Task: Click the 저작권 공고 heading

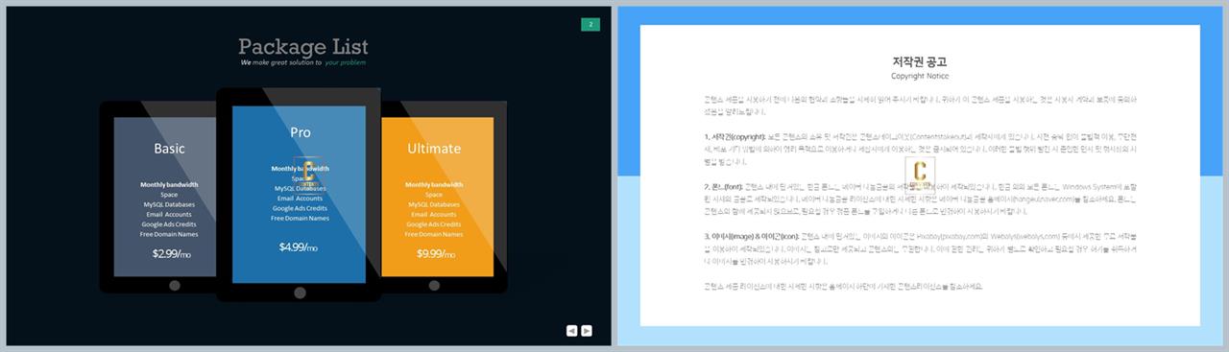Action: [920, 61]
